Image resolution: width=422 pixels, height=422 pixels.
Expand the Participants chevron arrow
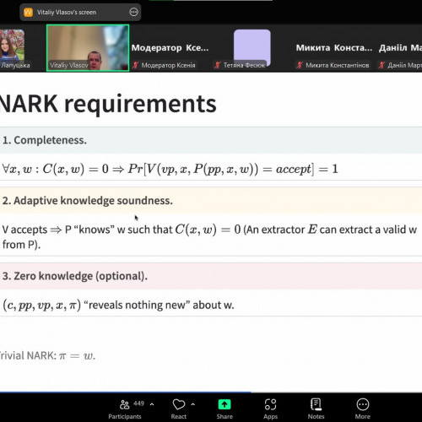pyautogui.click(x=152, y=404)
